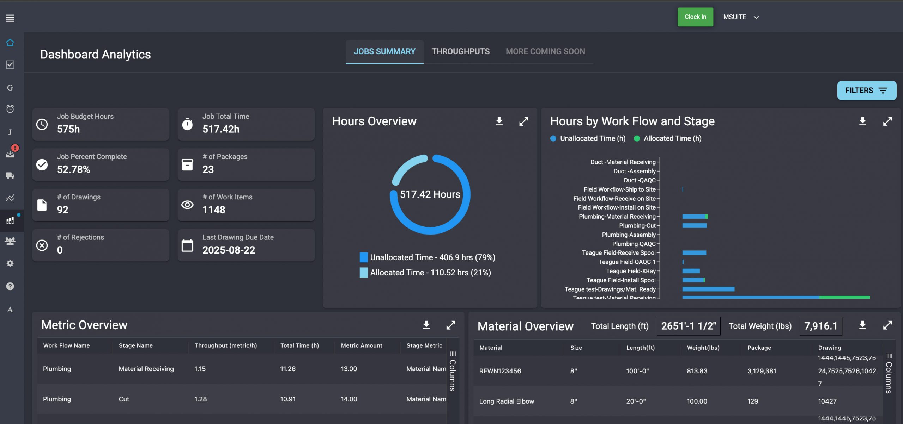Expand Columns panel in Material Overview
Screen dimensions: 903x424
(x=889, y=373)
